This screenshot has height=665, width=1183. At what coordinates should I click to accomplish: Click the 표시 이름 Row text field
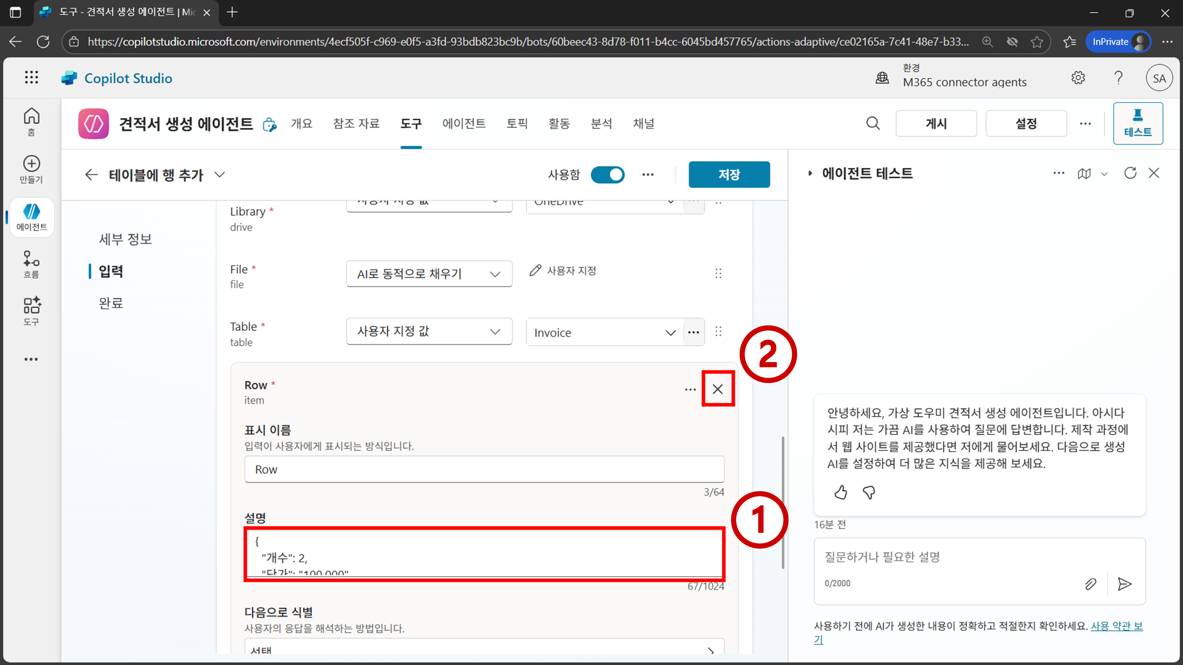pyautogui.click(x=484, y=469)
